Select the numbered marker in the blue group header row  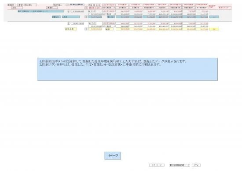[69, 11]
